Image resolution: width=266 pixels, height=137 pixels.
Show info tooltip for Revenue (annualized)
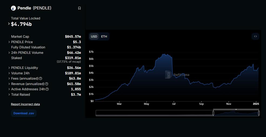(x=47, y=84)
